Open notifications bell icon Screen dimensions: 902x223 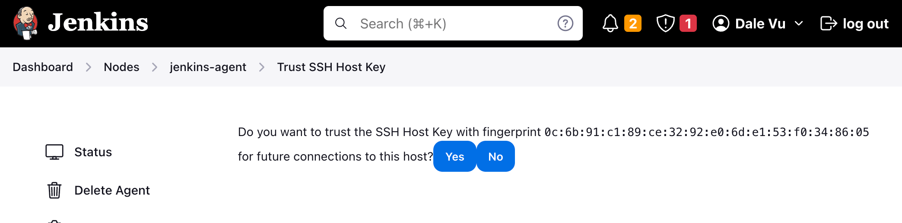point(610,23)
